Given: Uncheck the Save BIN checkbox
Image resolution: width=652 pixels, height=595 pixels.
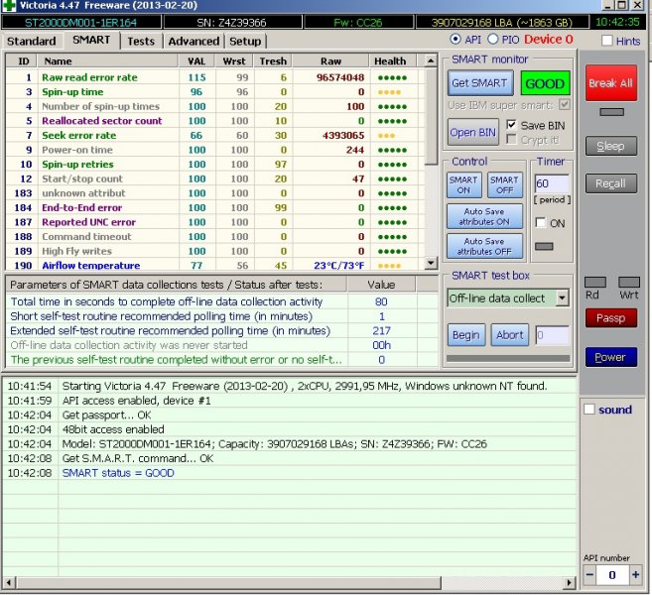Looking at the screenshot, I should pos(511,125).
